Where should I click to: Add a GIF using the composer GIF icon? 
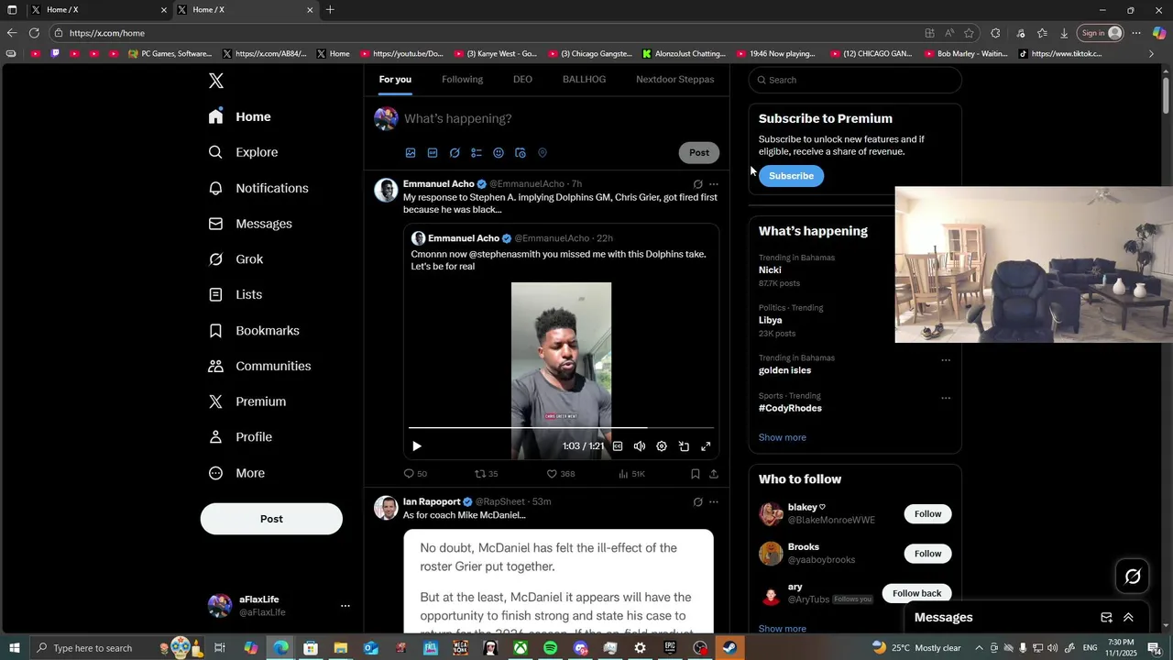[x=433, y=153]
